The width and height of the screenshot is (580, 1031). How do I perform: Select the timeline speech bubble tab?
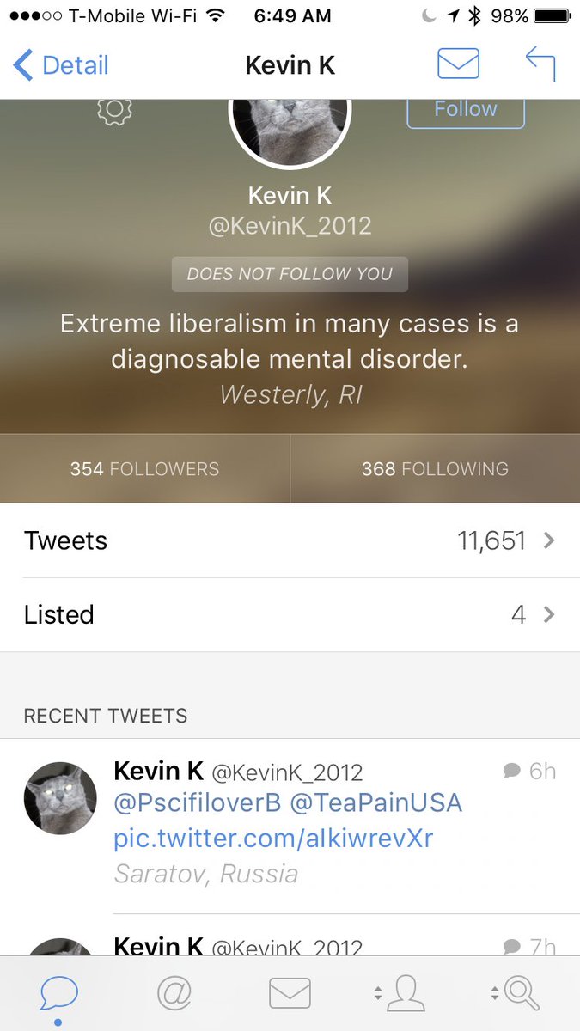pyautogui.click(x=58, y=994)
